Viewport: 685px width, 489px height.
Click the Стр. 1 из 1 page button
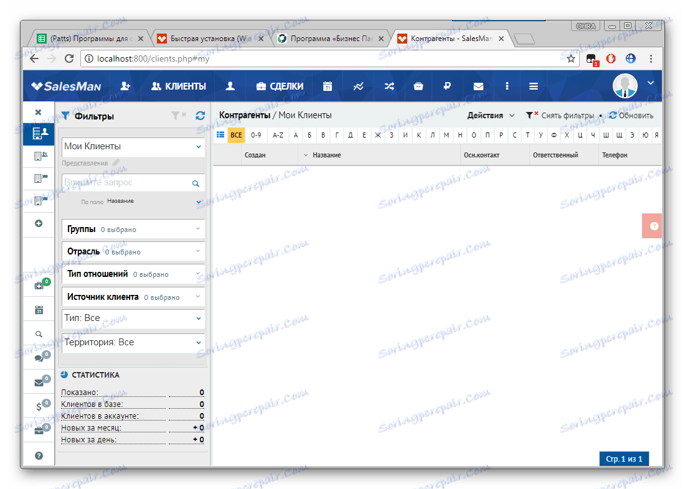(x=624, y=459)
